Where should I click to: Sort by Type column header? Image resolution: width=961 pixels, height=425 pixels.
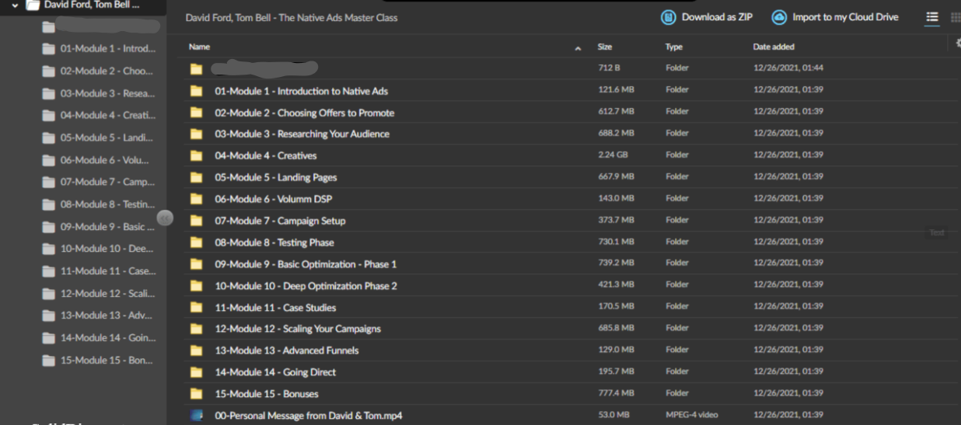tap(673, 47)
